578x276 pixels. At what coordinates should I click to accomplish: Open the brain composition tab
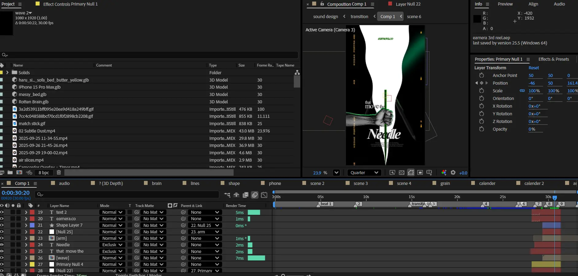tap(157, 183)
